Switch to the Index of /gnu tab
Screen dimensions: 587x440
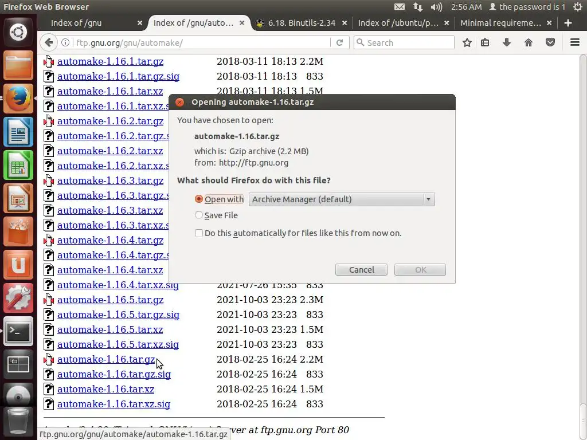[76, 23]
